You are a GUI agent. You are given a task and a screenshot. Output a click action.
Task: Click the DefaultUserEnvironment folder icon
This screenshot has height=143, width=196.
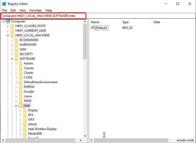[20, 82]
